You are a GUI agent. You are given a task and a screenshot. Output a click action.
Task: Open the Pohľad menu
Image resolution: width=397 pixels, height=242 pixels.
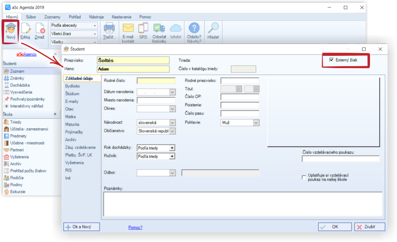pos(75,17)
